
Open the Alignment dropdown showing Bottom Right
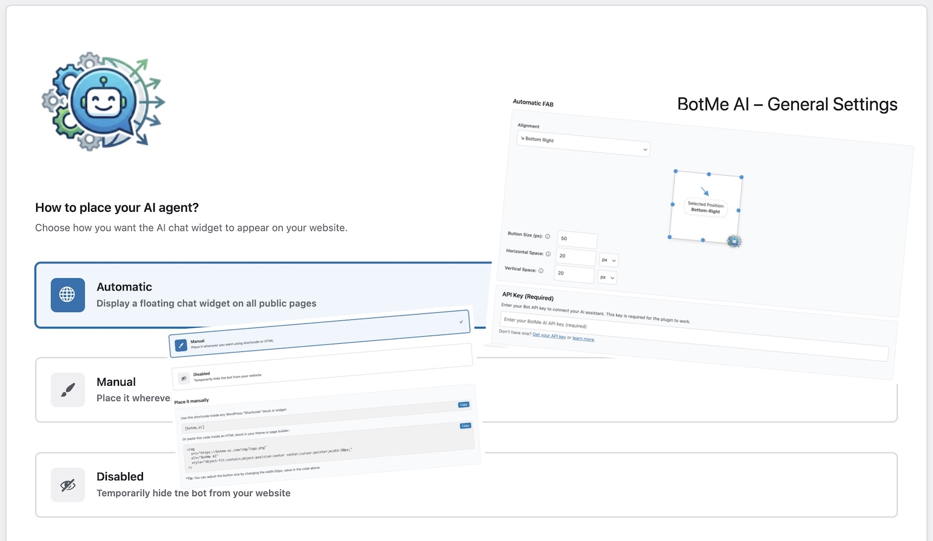pos(584,144)
